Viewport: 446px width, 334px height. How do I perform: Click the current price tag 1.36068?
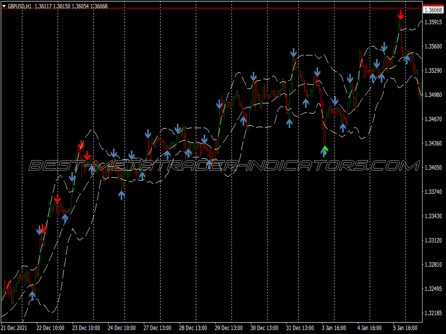pyautogui.click(x=433, y=10)
